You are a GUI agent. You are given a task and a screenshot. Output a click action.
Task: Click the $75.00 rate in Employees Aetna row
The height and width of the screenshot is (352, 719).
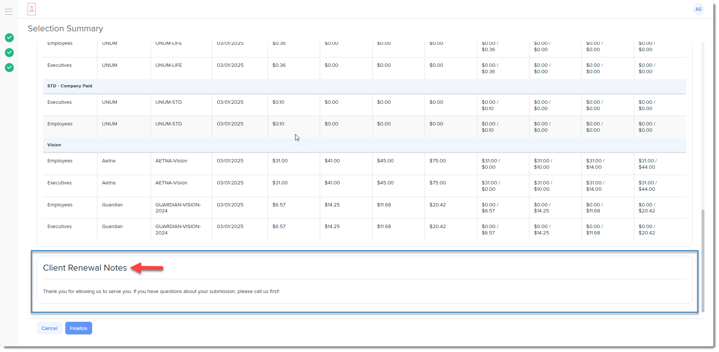point(437,161)
